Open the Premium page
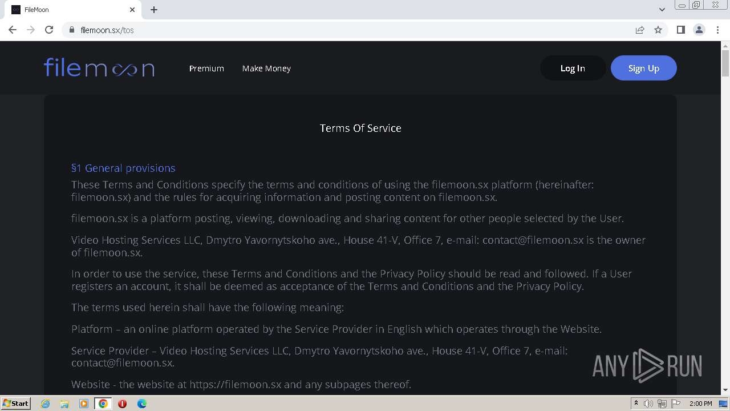Screen dimensions: 730x411 (x=206, y=68)
